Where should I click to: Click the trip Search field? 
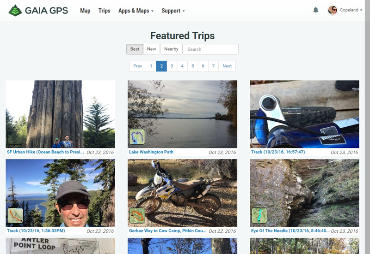[210, 49]
